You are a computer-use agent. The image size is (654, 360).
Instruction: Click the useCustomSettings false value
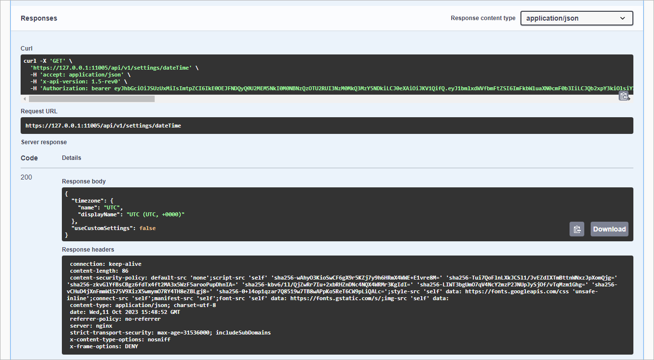pos(147,228)
